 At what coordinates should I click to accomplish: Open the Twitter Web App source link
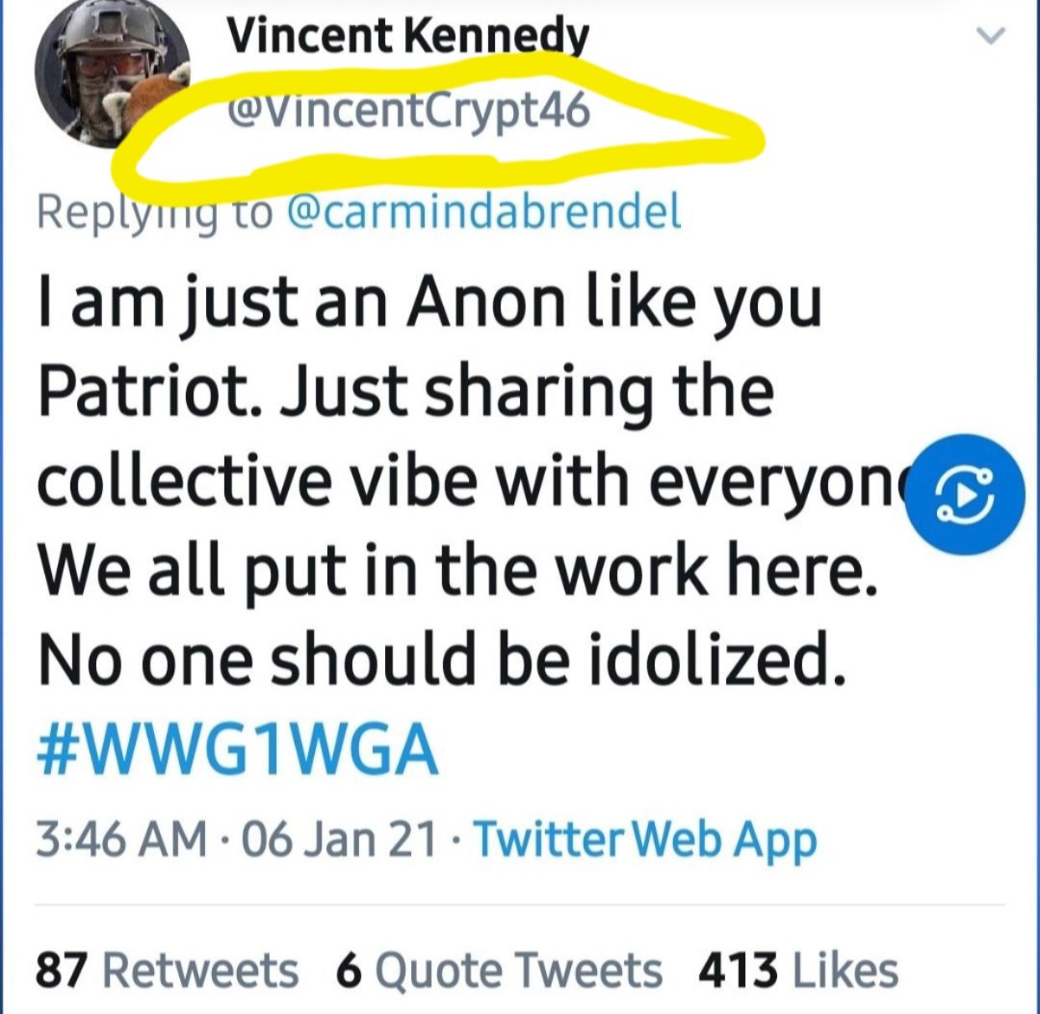645,840
